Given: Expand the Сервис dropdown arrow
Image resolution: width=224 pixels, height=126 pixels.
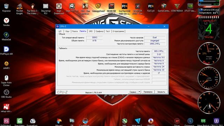Looking at the screenshot, I should pyautogui.click(x=139, y=92).
